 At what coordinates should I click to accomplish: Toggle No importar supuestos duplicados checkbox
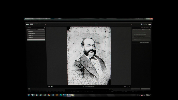(x=133, y=34)
